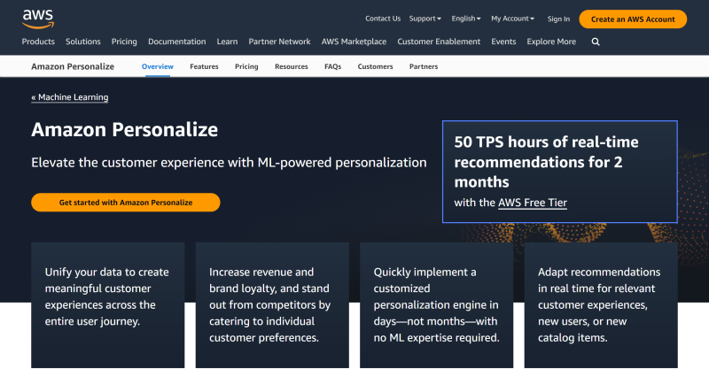Select the Overview tab
The width and height of the screenshot is (709, 384).
tap(158, 66)
